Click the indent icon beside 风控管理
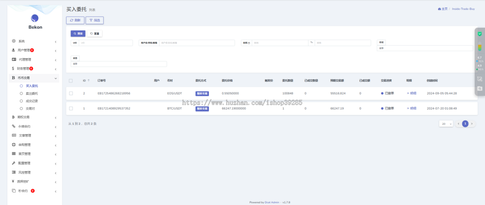Screen dimensions: 485x205 pyautogui.click(x=14, y=172)
